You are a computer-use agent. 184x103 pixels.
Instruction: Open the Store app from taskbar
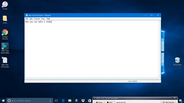point(89,100)
